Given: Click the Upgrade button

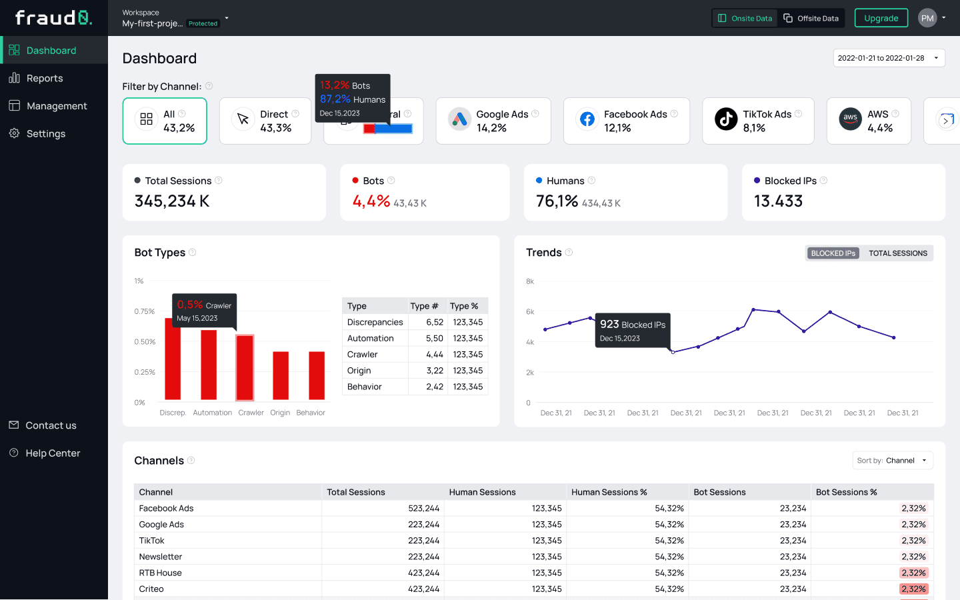Looking at the screenshot, I should 881,18.
